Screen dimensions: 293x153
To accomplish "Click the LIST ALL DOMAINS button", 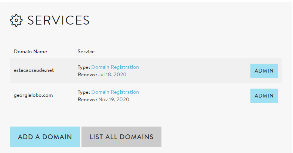I will click(121, 137).
